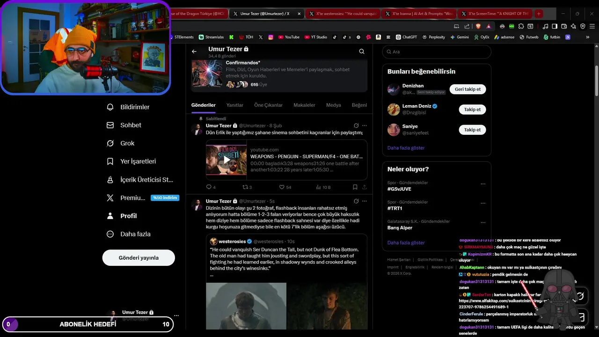Open ChatGPT bookmark
This screenshot has height=337, width=599.
pos(406,37)
